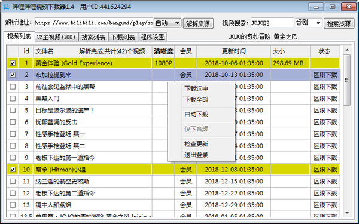
Task: Click the 会员 column header
Action: pos(185,51)
